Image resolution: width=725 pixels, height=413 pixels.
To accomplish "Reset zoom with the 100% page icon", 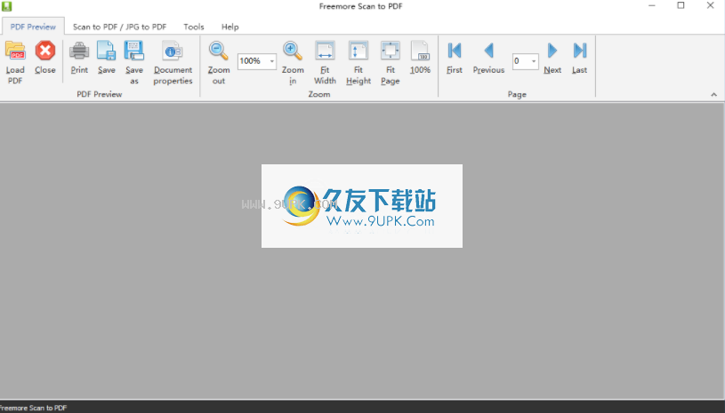I will [x=420, y=51].
